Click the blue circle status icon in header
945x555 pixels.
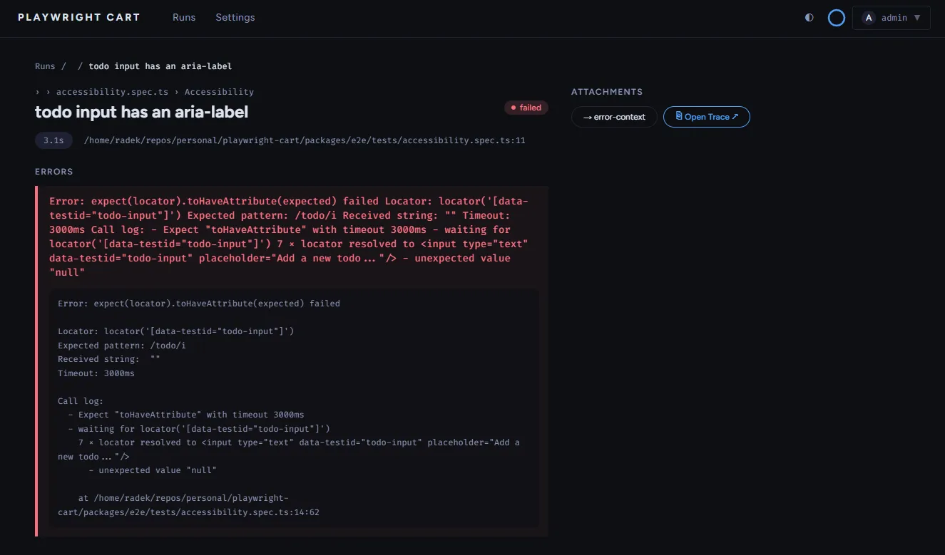tap(836, 18)
